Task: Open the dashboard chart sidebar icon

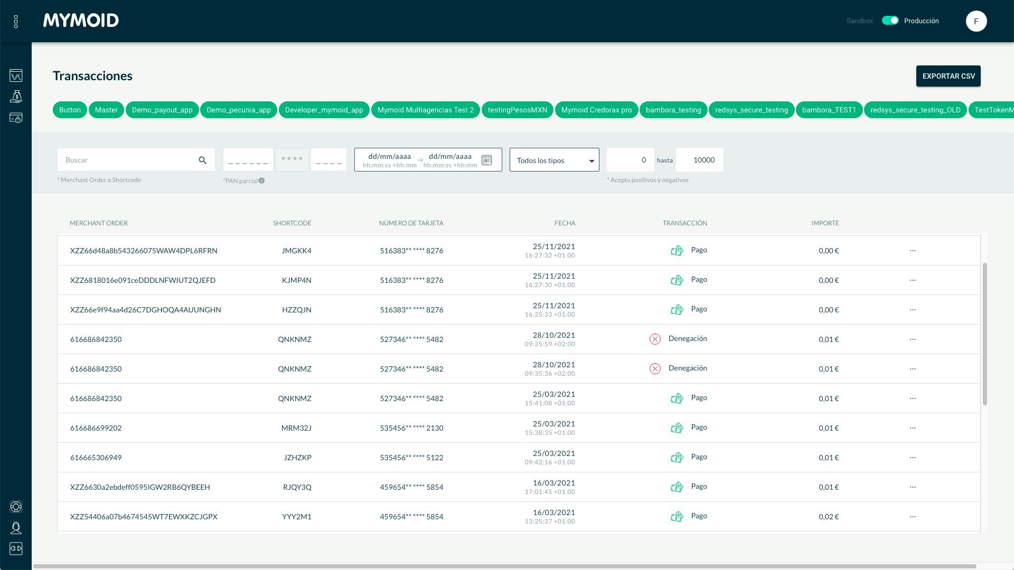Action: 16,75
